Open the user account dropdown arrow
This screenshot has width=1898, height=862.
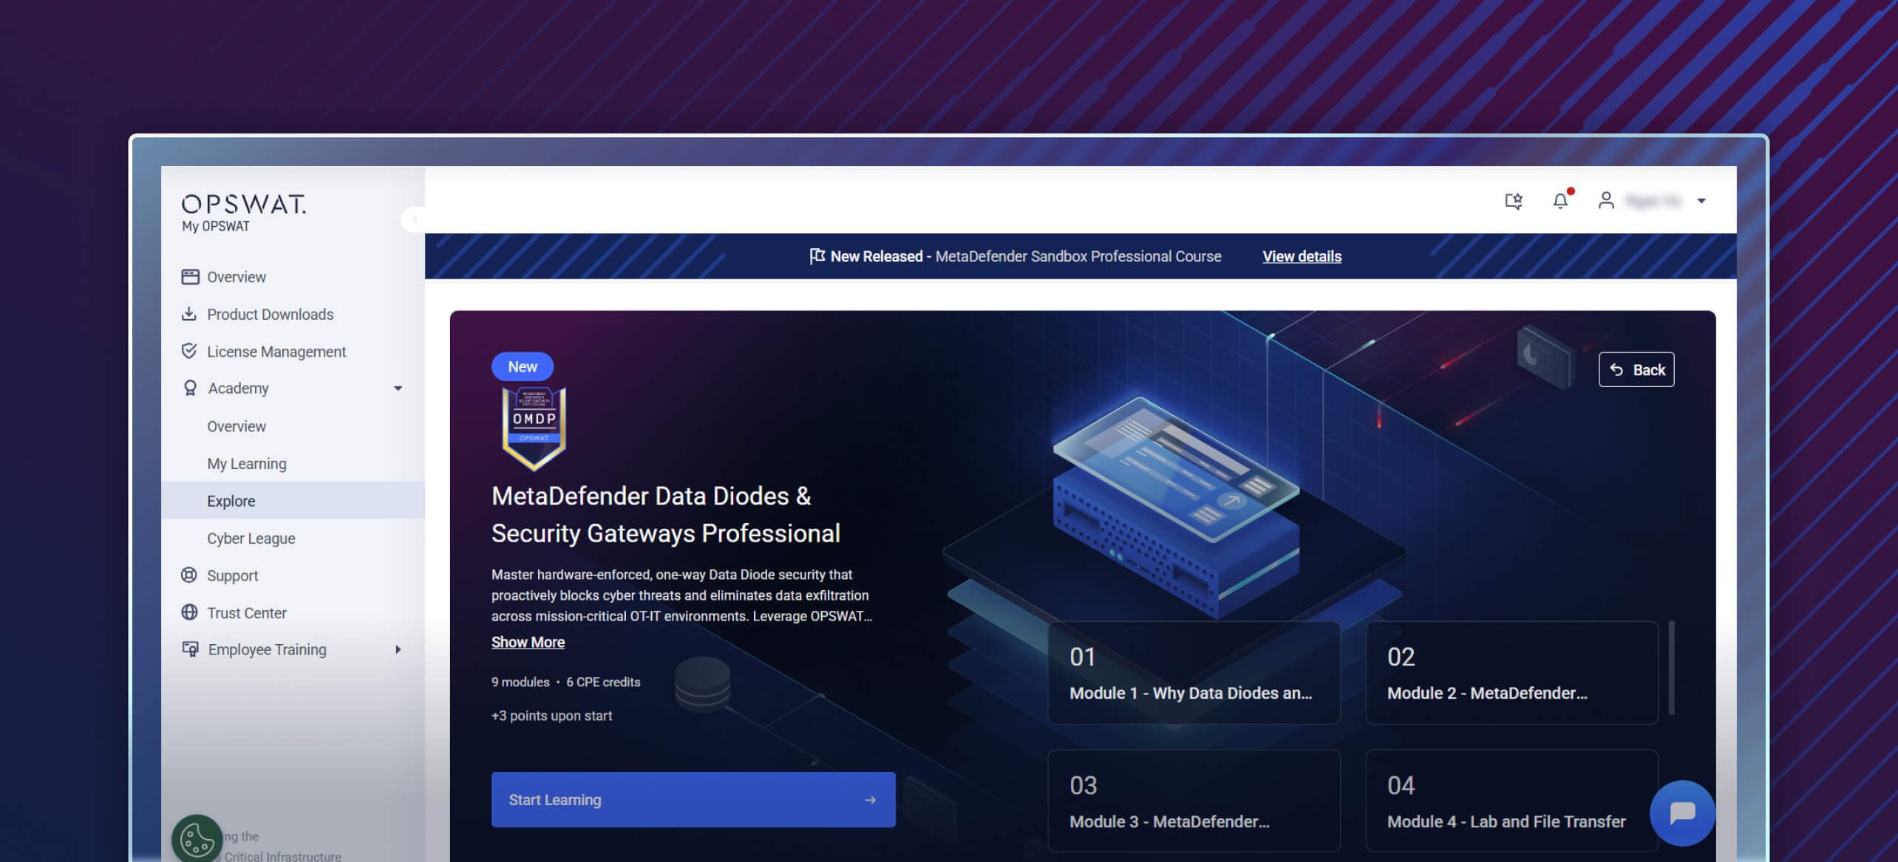tap(1701, 201)
